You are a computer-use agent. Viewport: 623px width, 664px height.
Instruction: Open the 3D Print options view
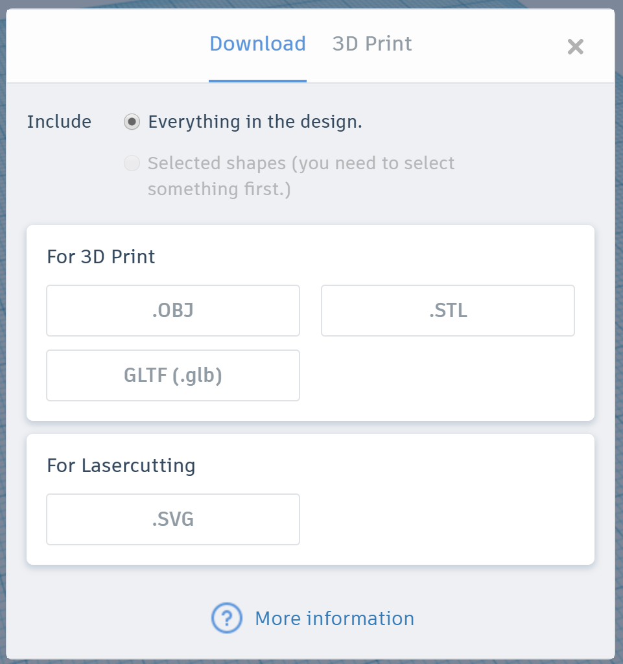(371, 43)
